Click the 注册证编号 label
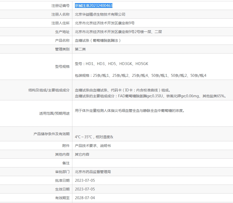The height and width of the screenshot is (203, 233). pyautogui.click(x=61, y=6)
